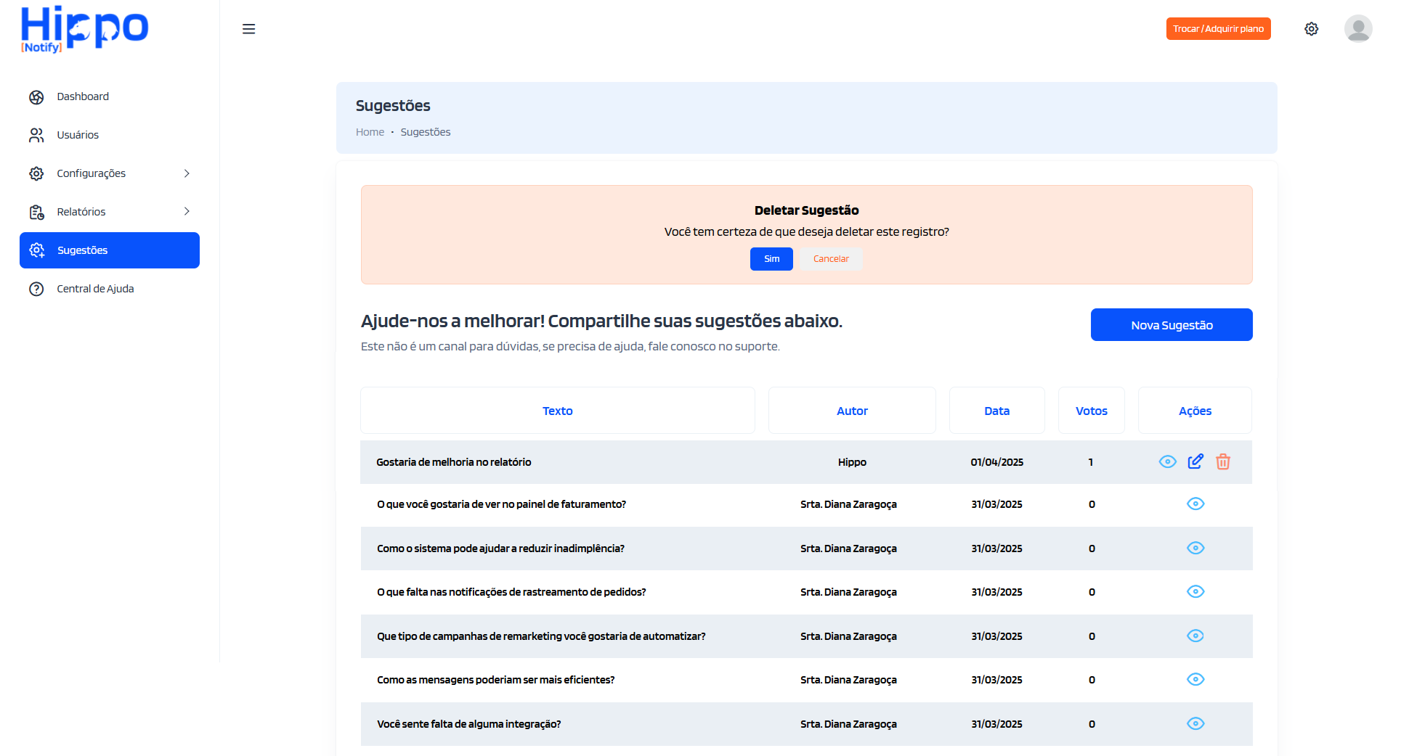Viewport: 1401px width, 756px height.
Task: Click the user avatar profile icon
Action: 1357,29
